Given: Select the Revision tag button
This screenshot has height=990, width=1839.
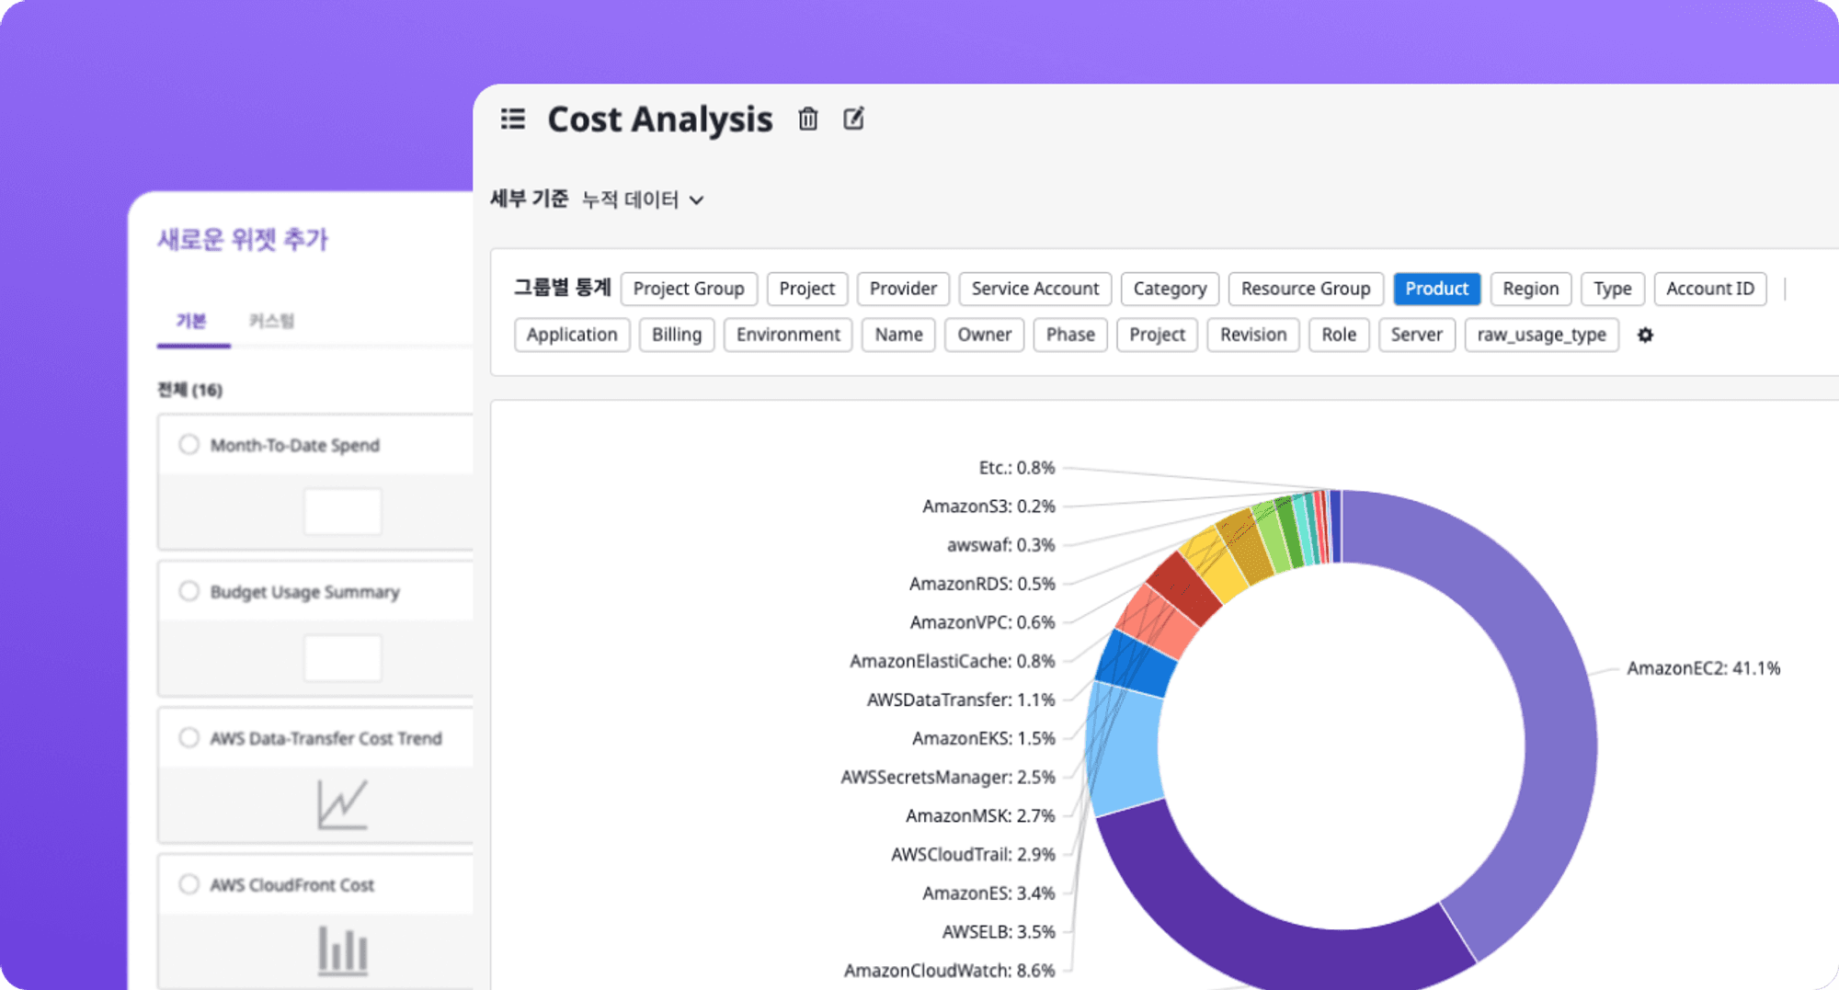Looking at the screenshot, I should pyautogui.click(x=1253, y=335).
